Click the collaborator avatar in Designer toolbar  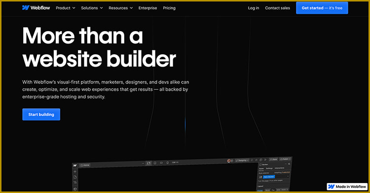point(228,160)
